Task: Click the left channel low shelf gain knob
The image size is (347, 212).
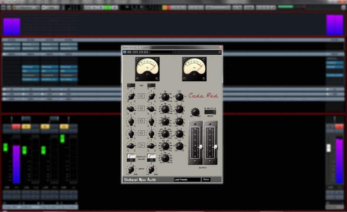Action: [131, 146]
